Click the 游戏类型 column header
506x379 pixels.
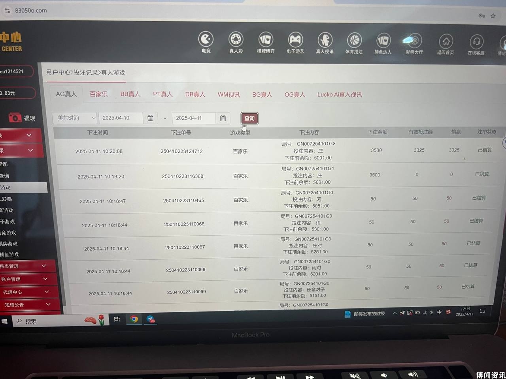240,133
